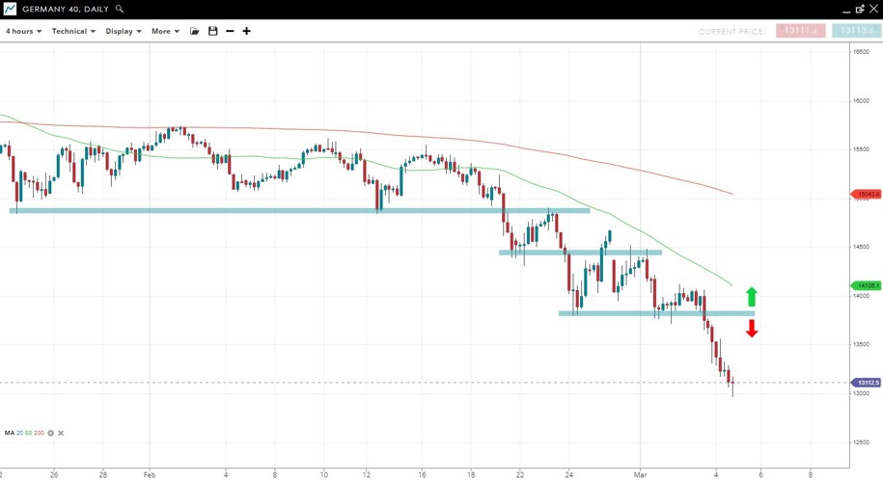This screenshot has width=883, height=480.
Task: Open saved chart folder icon
Action: pos(194,31)
